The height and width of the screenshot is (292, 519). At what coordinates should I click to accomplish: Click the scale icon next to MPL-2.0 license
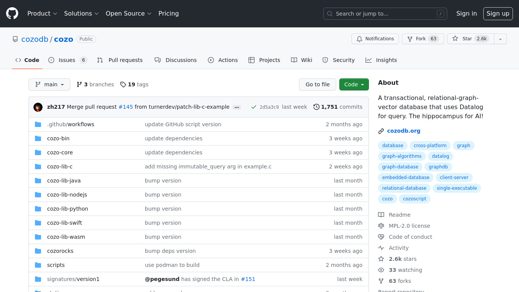coord(381,226)
